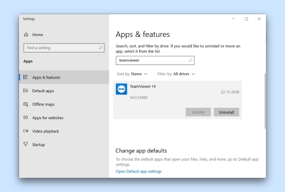Click the Default apps icon
Viewport: 285px width, 192px height.
coord(26,90)
